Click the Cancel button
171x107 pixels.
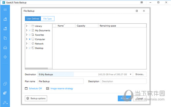click(140, 98)
